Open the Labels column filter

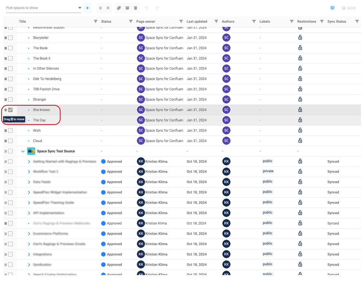point(291,22)
